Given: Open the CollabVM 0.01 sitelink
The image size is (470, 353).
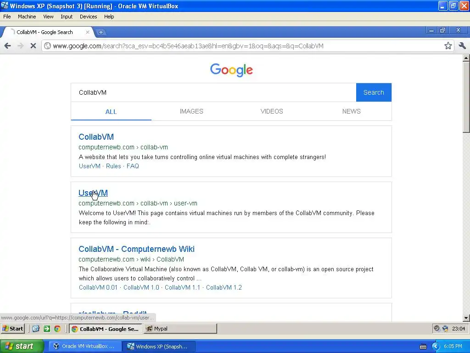Looking at the screenshot, I should 98,287.
